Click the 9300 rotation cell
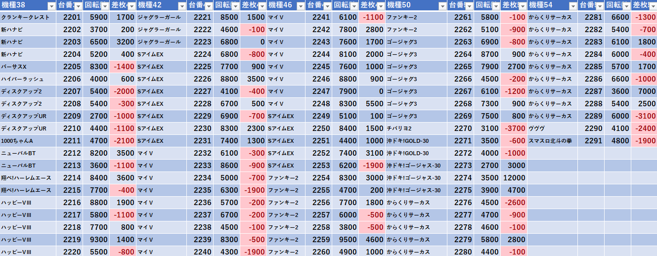 click(x=96, y=240)
